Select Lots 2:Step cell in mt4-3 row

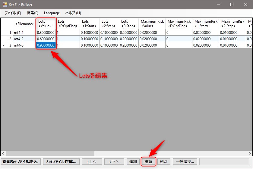click(109, 45)
